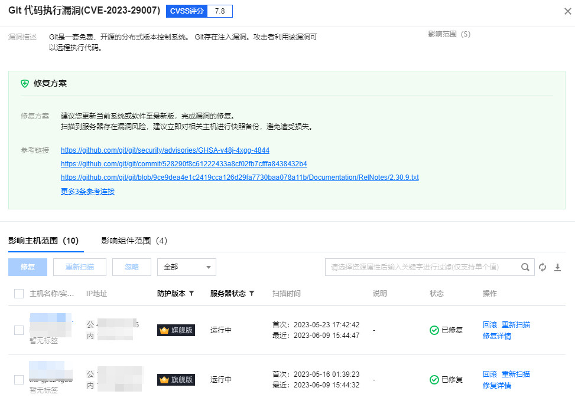The image size is (575, 401).
Task: Click the refresh list icon
Action: (542, 267)
